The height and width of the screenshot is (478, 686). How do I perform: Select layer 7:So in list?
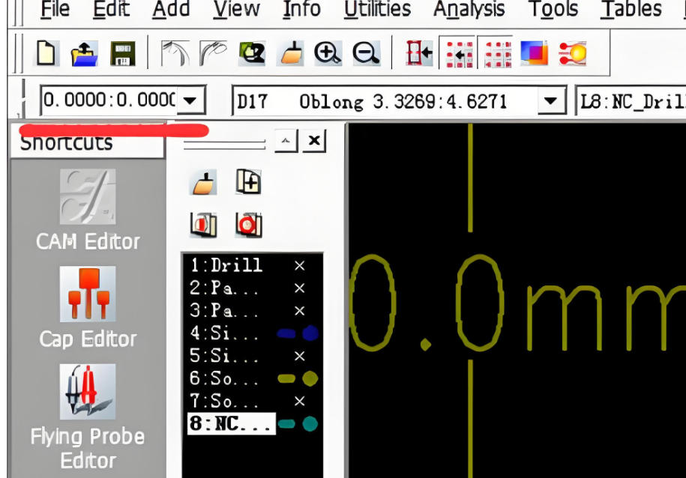[223, 402]
